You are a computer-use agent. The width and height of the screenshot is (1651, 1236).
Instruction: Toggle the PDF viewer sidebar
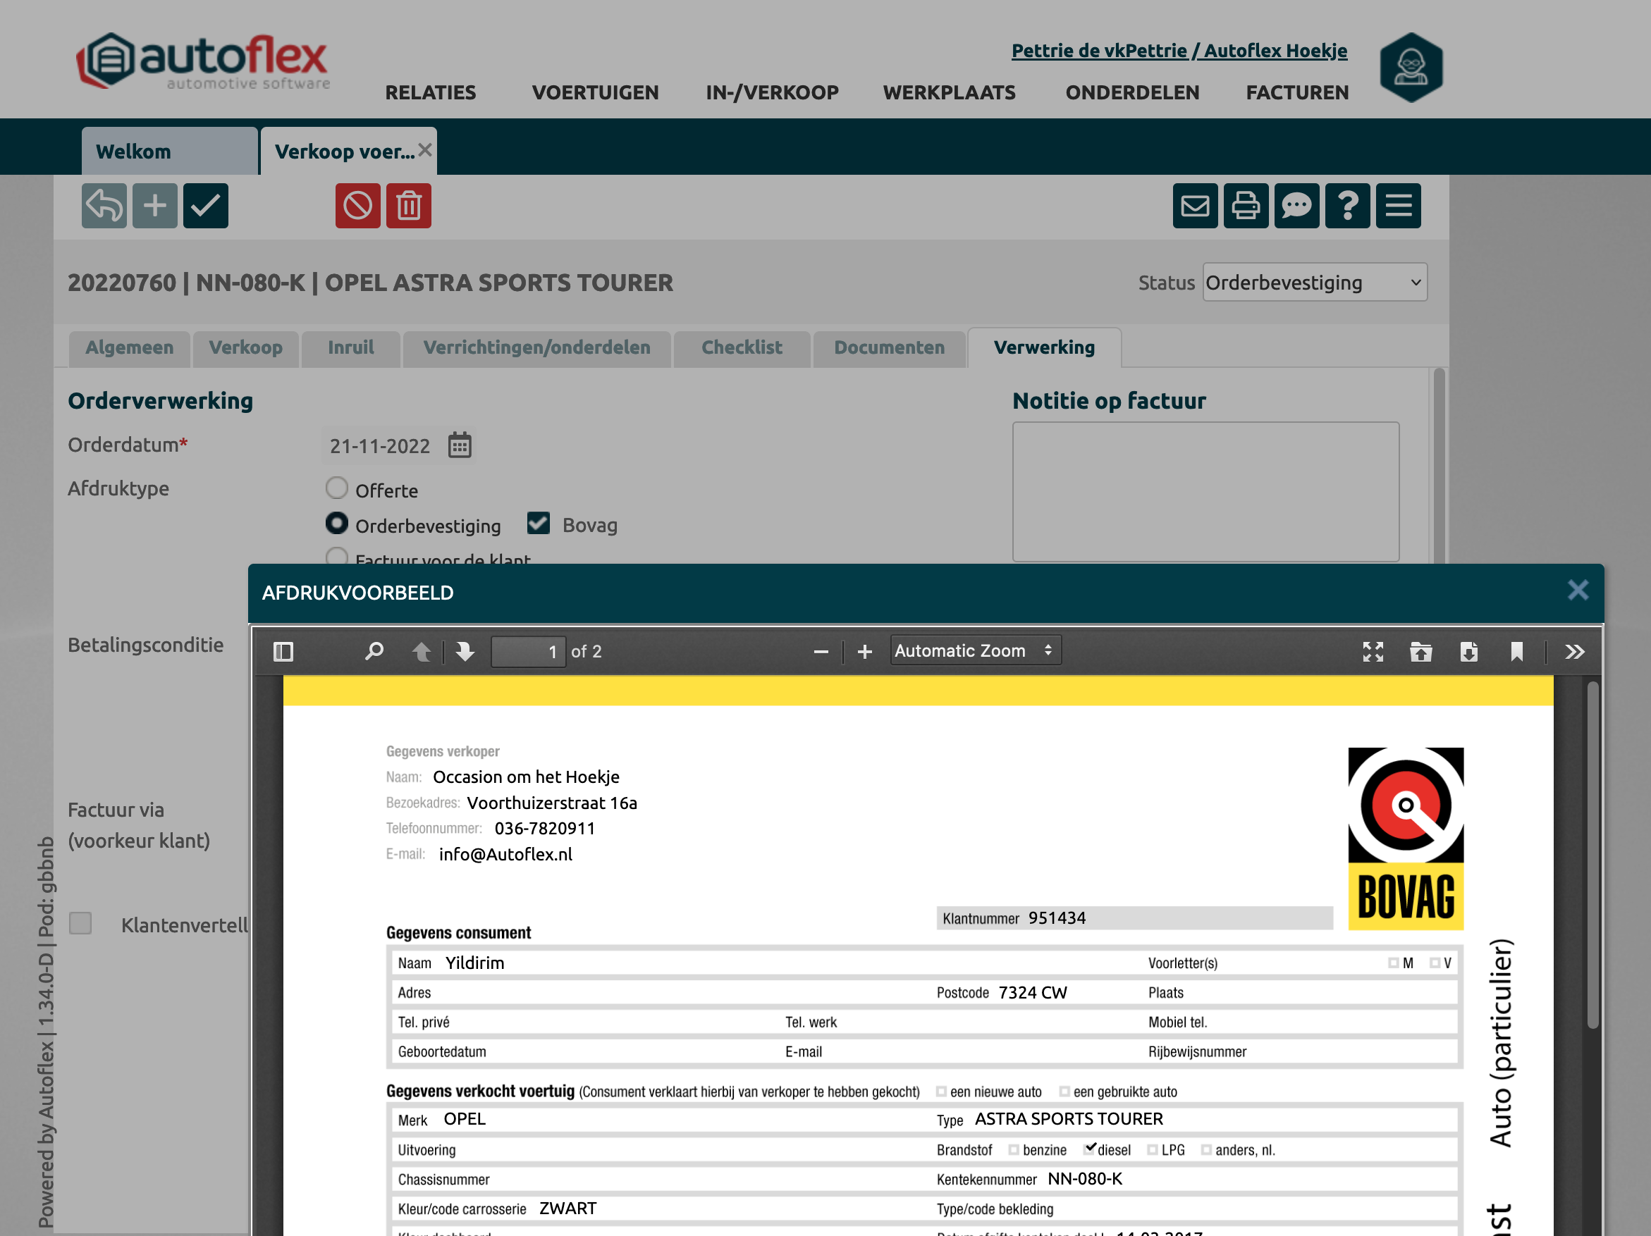click(283, 652)
